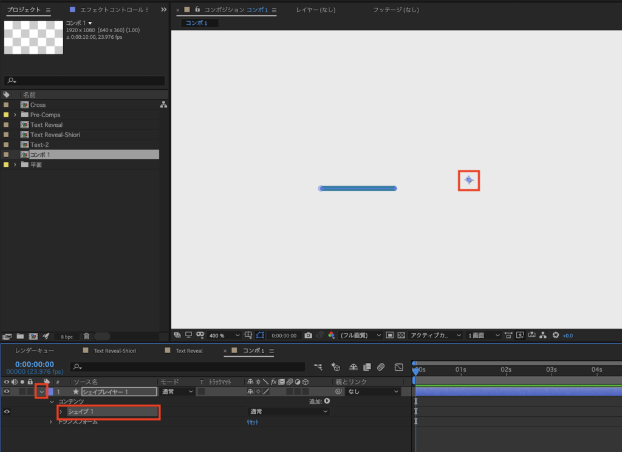Click the new folder icon in Project panel

pyautogui.click(x=20, y=336)
